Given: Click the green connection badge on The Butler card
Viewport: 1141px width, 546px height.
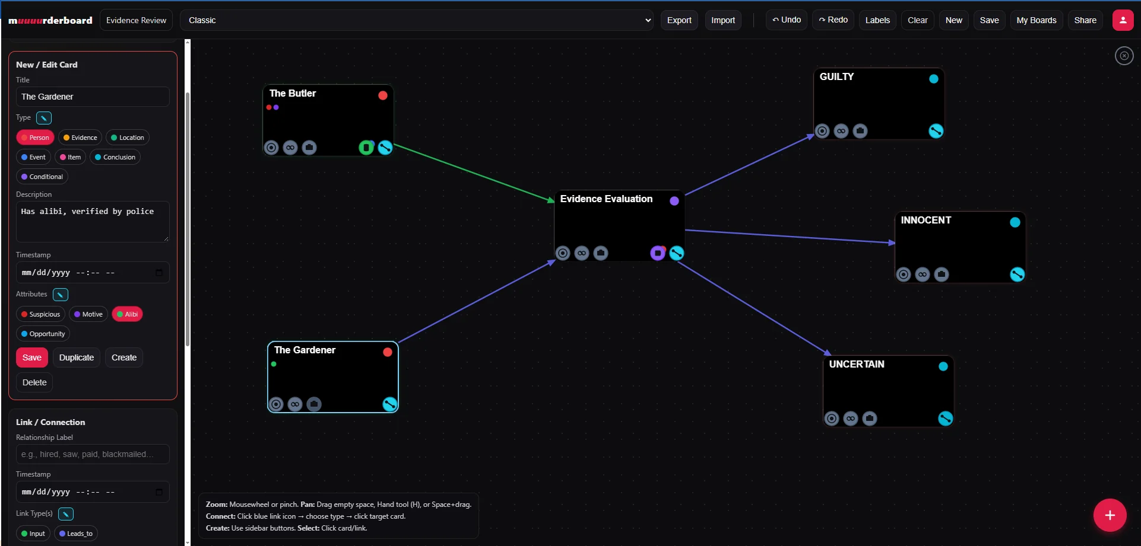Looking at the screenshot, I should click(366, 148).
